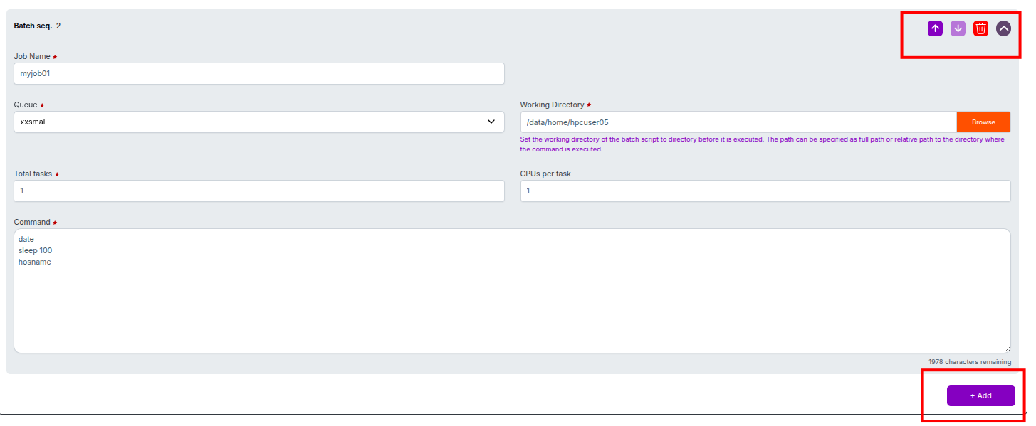Click the "Batch seq. 2" heading text
Image resolution: width=1036 pixels, height=426 pixels.
[x=37, y=26]
